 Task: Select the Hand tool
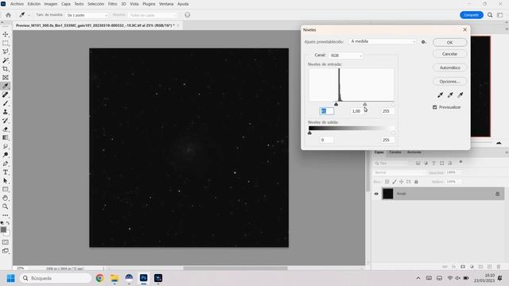pos(6,198)
